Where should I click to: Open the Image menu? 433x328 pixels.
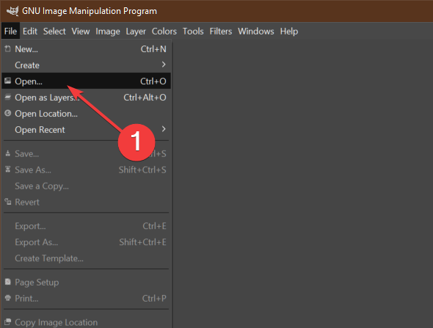click(x=108, y=32)
